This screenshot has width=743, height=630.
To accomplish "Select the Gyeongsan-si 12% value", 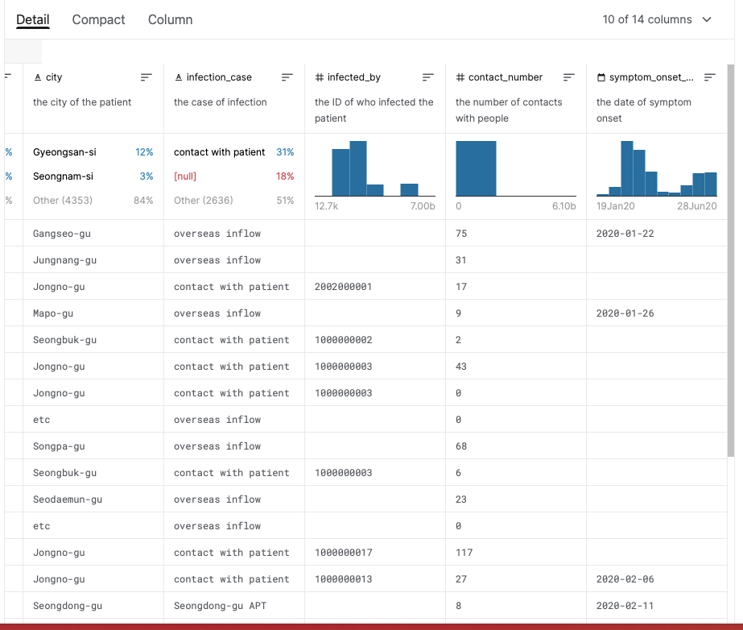I will pos(93,152).
